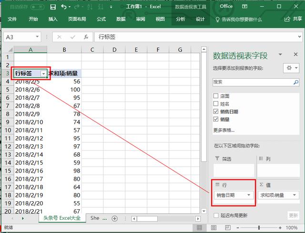Click vertical scrollbar up arrow

pyautogui.click(x=203, y=49)
